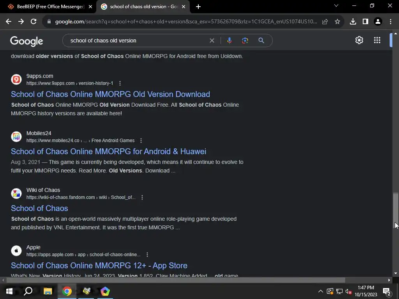Open the Windows Start menu
This screenshot has width=399, height=299.
[x=9, y=291]
